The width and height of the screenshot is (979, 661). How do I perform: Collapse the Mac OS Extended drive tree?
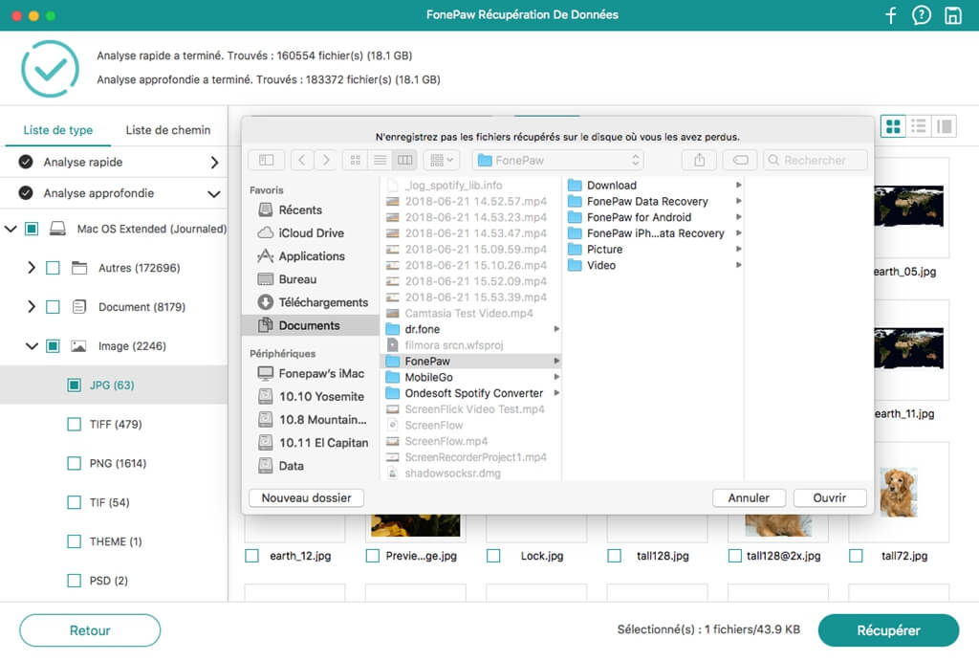(11, 229)
